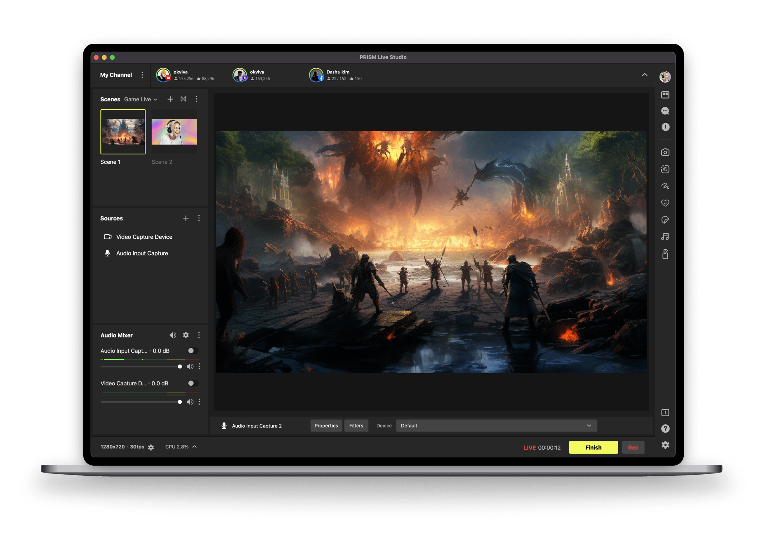Click the LIVE 00:00:12 timer
The image size is (767, 548).
pyautogui.click(x=542, y=448)
